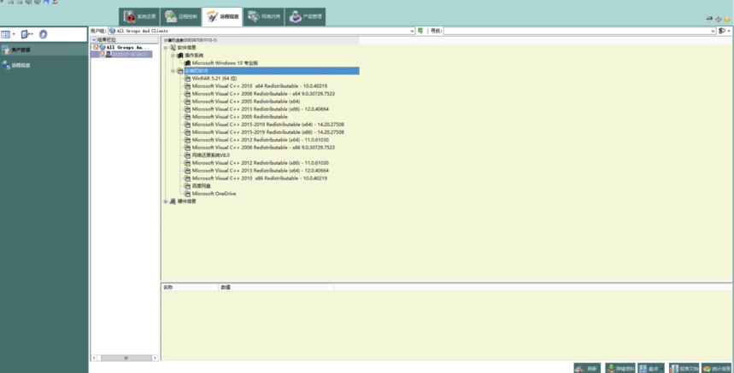Screen dimensions: 734x373
Task: Select Visual C++ 2012 Redistributable (x86) 11.0.61030
Action: [x=261, y=163]
